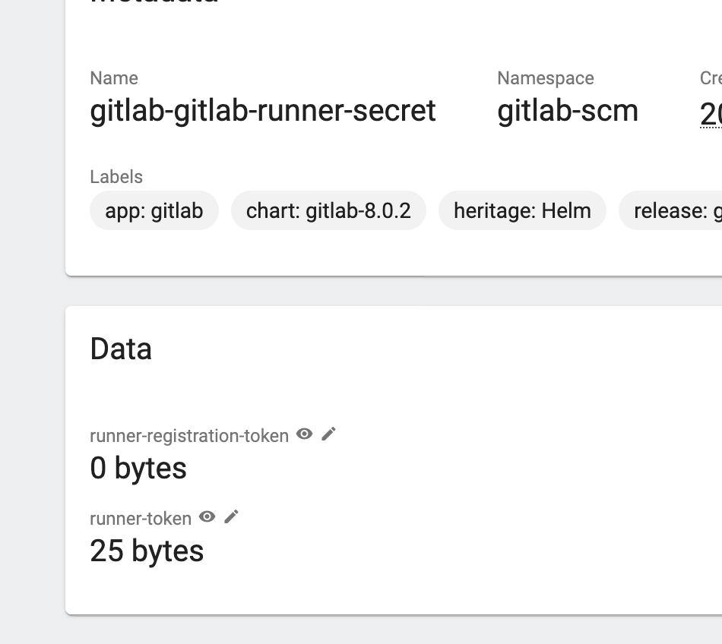The width and height of the screenshot is (722, 644).
Task: Click the Data section heading
Action: tap(121, 349)
